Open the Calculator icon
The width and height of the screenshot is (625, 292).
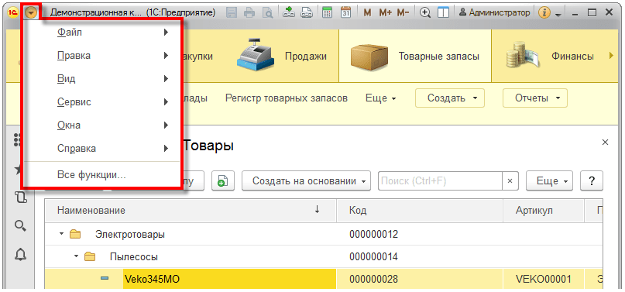(x=328, y=12)
